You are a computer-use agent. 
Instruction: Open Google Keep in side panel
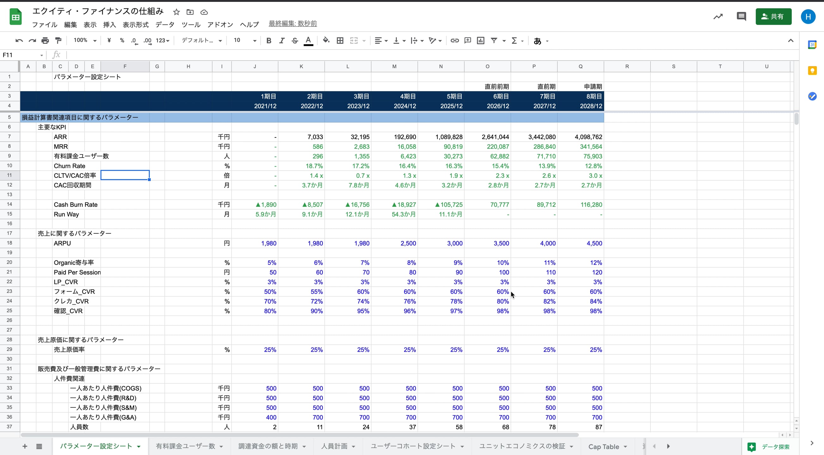[812, 71]
